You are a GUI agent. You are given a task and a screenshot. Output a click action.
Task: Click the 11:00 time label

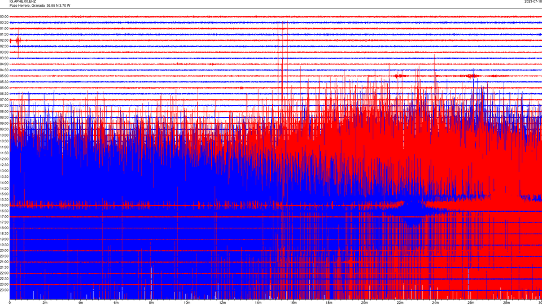point(4,147)
